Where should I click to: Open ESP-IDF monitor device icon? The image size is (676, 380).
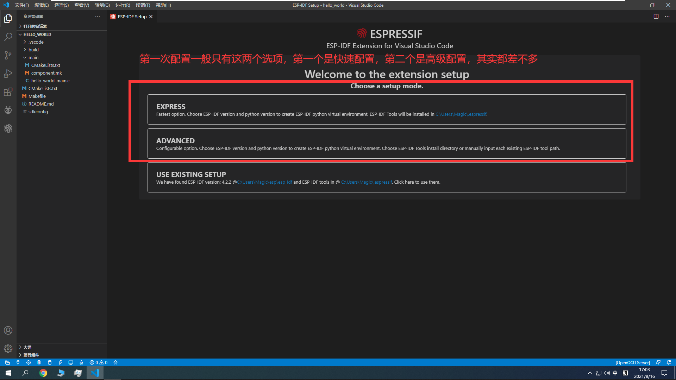(71, 362)
